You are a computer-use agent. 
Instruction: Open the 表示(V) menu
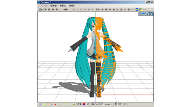[63, 6]
